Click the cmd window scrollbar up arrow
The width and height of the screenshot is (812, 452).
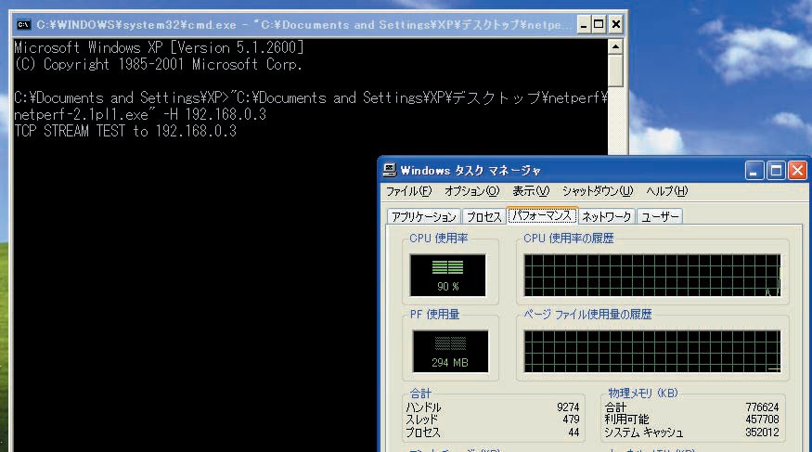tap(615, 47)
